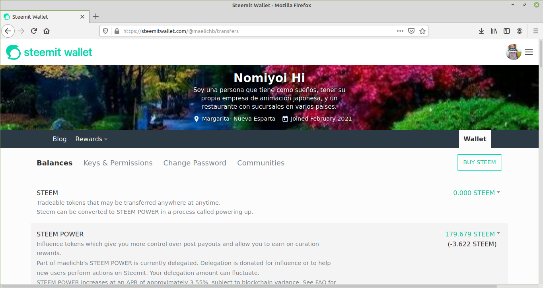This screenshot has width=543, height=288.
Task: Click the location pin icon
Action: pos(196,119)
